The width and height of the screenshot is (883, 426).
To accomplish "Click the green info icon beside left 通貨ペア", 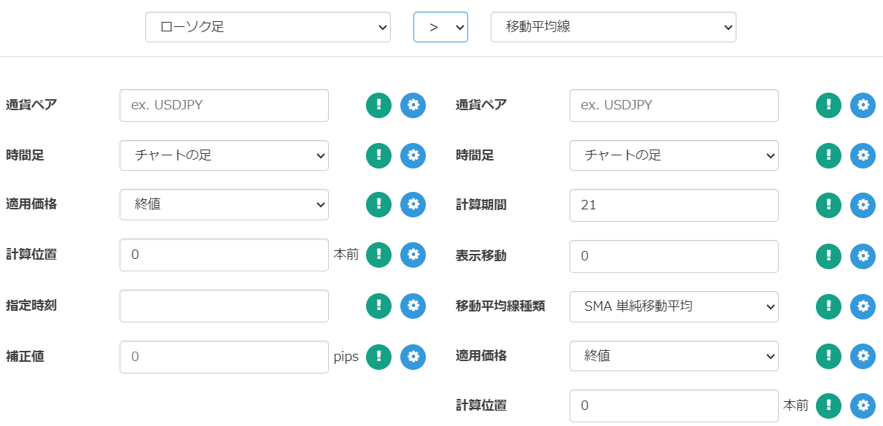I will (x=378, y=105).
